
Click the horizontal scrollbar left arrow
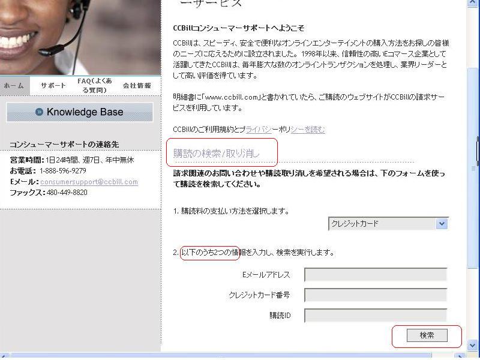[5, 356]
